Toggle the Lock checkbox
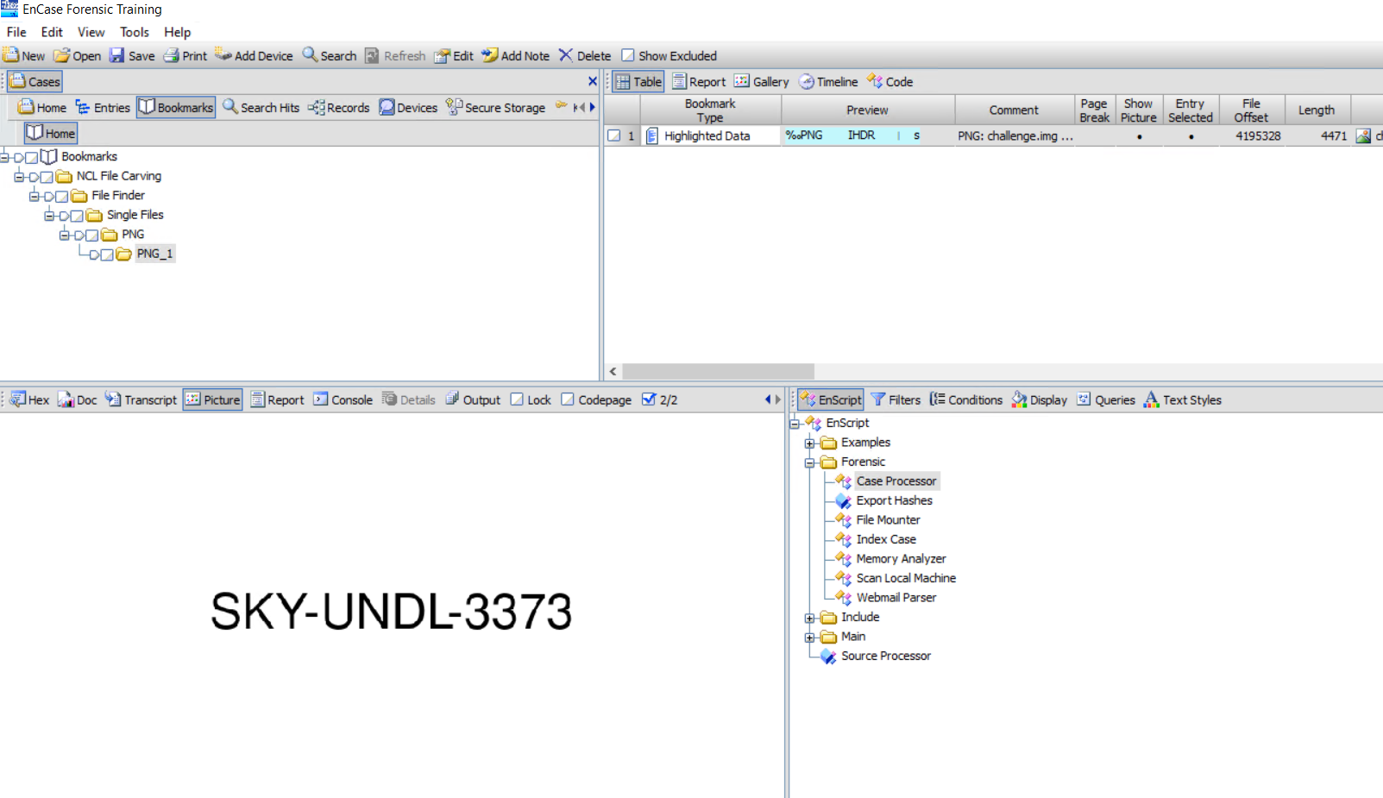The height and width of the screenshot is (798, 1383). (517, 399)
